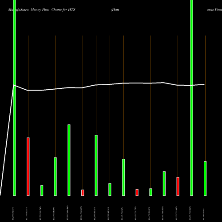Select the tallest green bar below the white line

pyautogui.click(x=69, y=160)
